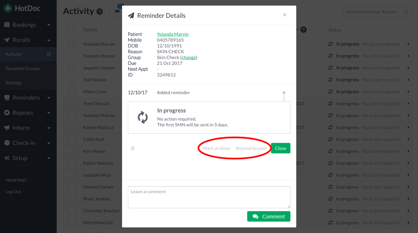Tick the checkbox for Jaquelin Stamm
The image size is (418, 233).
72,68
